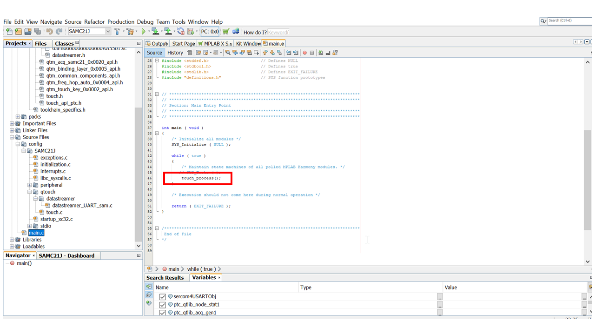This screenshot has width=595, height=335.
Task: Open the Refactor menu
Action: pyautogui.click(x=94, y=22)
